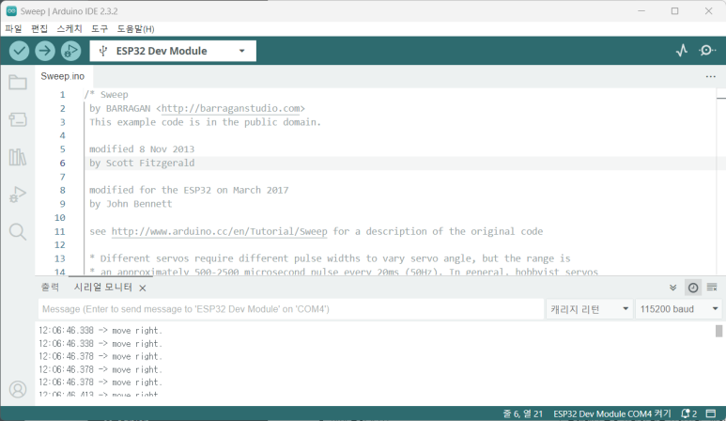726x421 pixels.
Task: Click 'modified 8 Nov 2013' comment line
Action: 142,149
